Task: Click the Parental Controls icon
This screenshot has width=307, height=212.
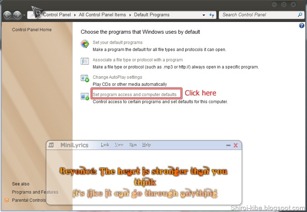Action: coord(7,200)
